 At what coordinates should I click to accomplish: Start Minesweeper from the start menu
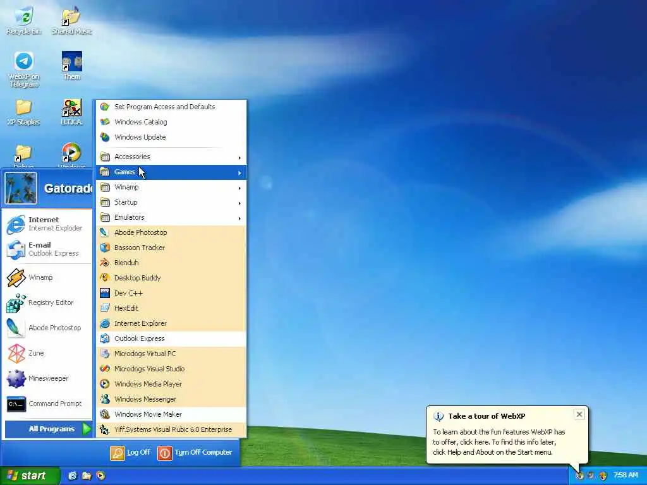[x=47, y=378]
